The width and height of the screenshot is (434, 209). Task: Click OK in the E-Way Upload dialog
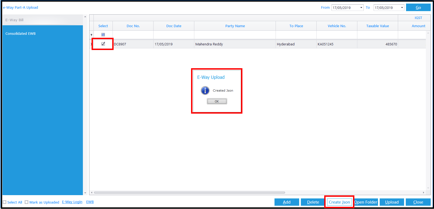click(217, 101)
